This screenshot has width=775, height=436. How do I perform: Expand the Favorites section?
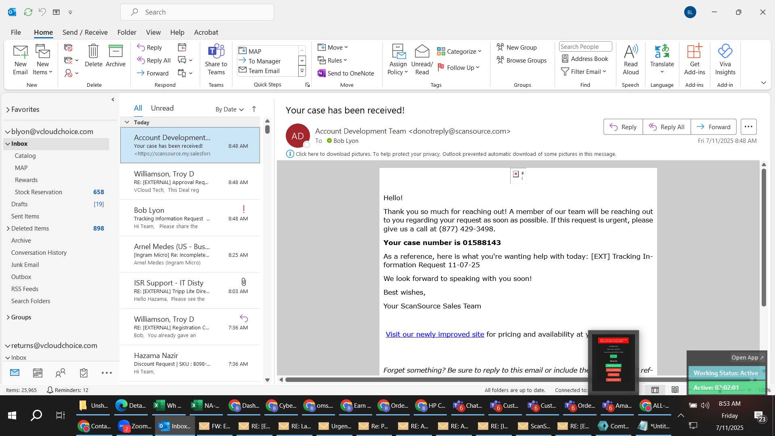(x=8, y=109)
